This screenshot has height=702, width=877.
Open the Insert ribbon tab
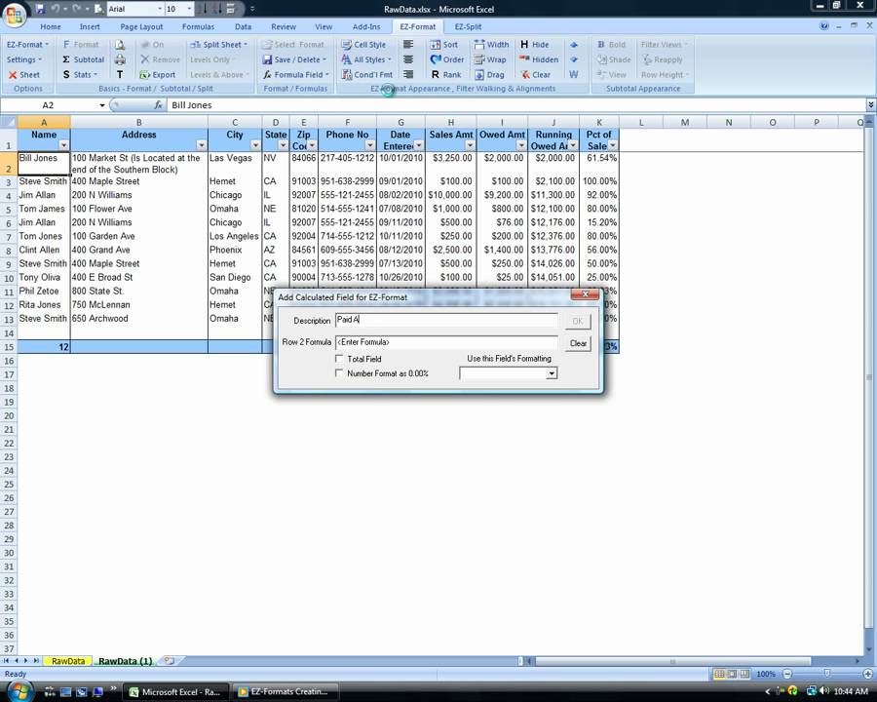(90, 26)
